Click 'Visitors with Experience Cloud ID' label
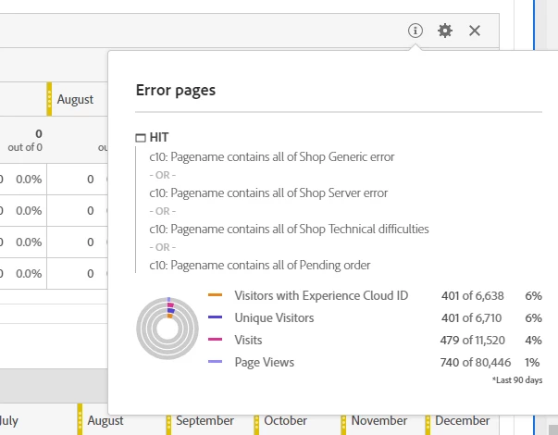Viewport: 558px width, 435px height. (x=321, y=296)
